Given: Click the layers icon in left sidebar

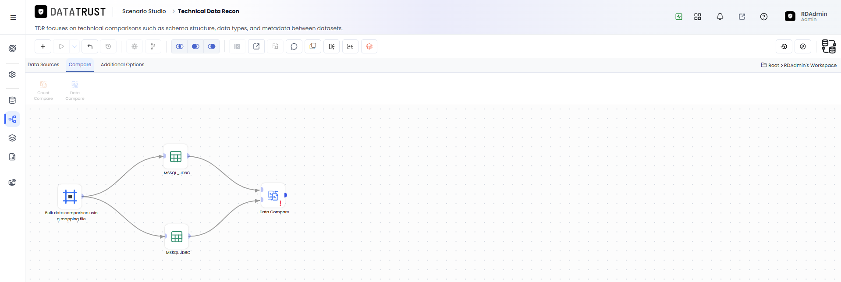Looking at the screenshot, I should (x=12, y=138).
